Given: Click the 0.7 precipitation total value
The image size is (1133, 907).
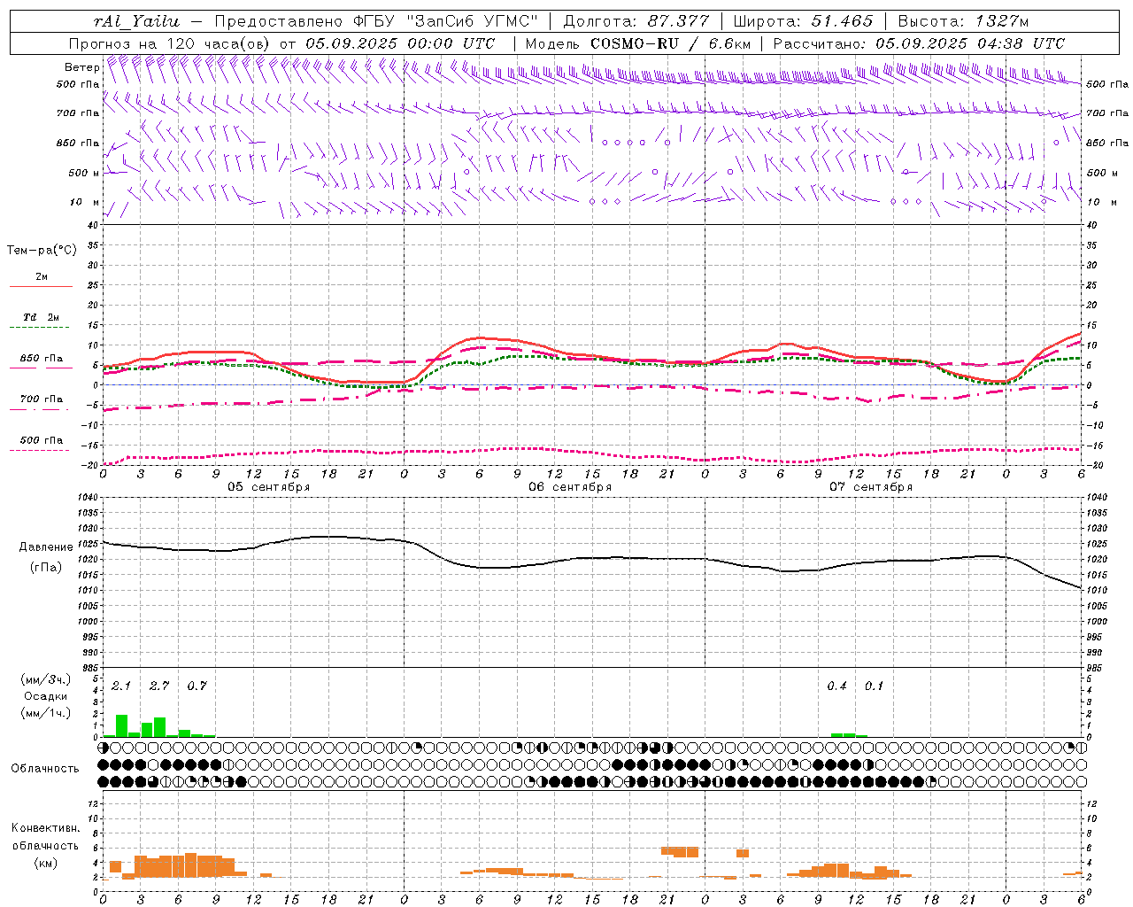Looking at the screenshot, I should coord(197,686).
